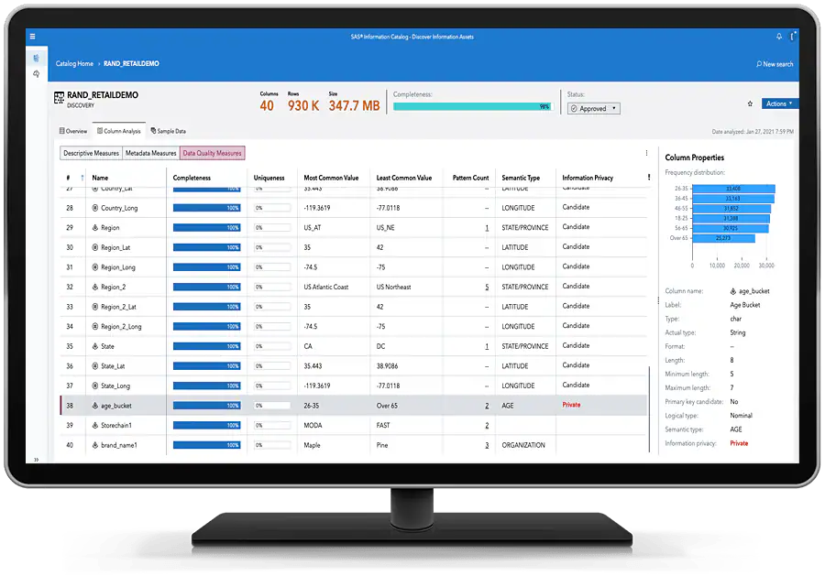
Task: Sort by Semantic Type header
Action: click(521, 178)
